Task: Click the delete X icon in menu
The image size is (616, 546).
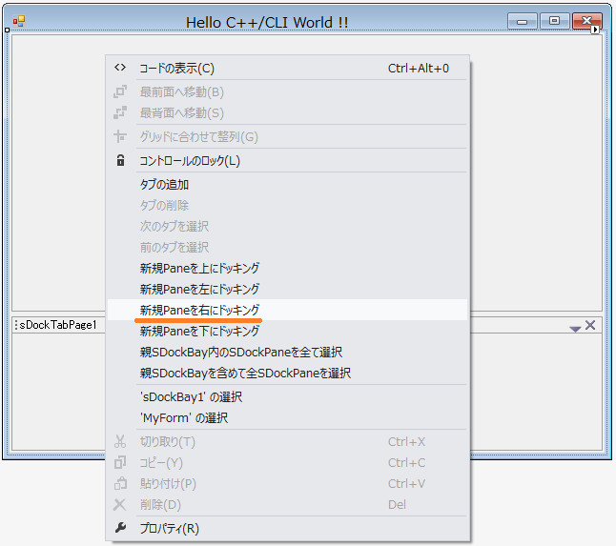Action: pyautogui.click(x=120, y=504)
